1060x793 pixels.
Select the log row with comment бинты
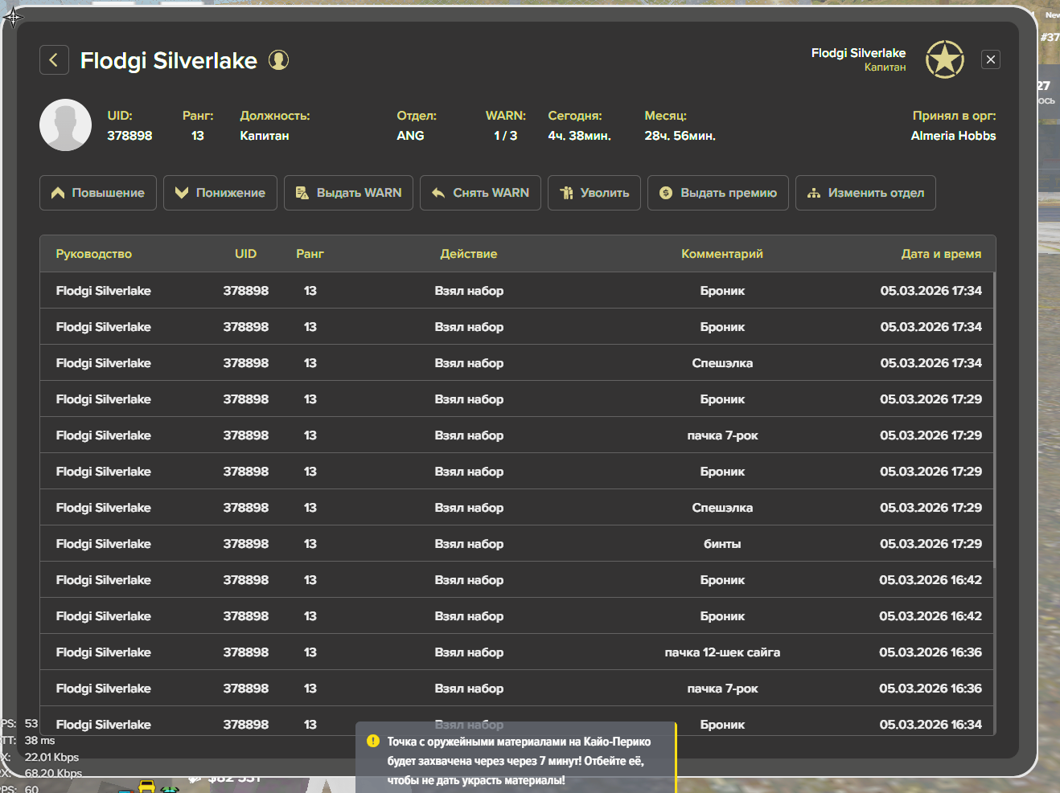tap(721, 544)
